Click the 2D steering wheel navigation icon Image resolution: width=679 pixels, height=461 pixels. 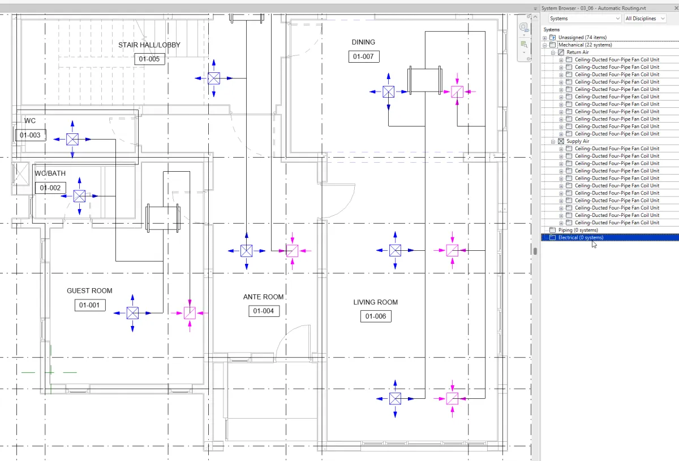[523, 27]
